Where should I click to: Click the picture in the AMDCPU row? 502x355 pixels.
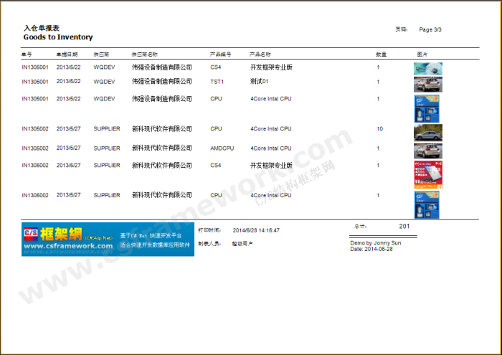click(x=427, y=150)
